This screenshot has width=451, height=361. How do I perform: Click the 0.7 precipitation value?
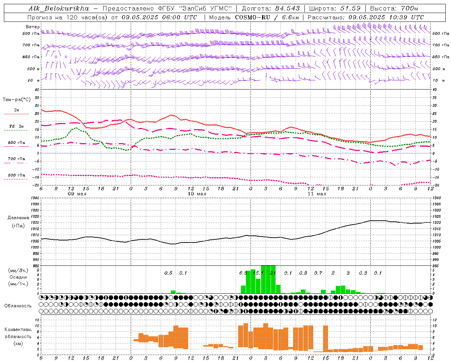[318, 273]
